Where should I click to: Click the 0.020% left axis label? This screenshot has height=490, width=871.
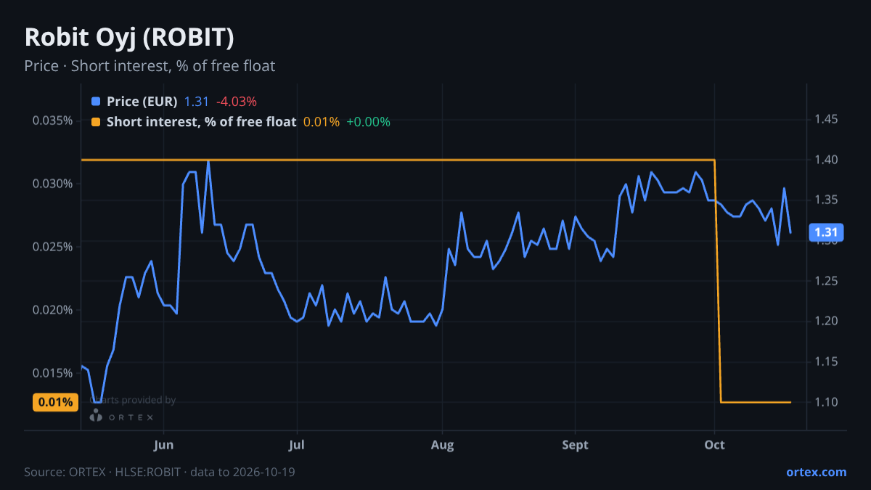(x=52, y=310)
